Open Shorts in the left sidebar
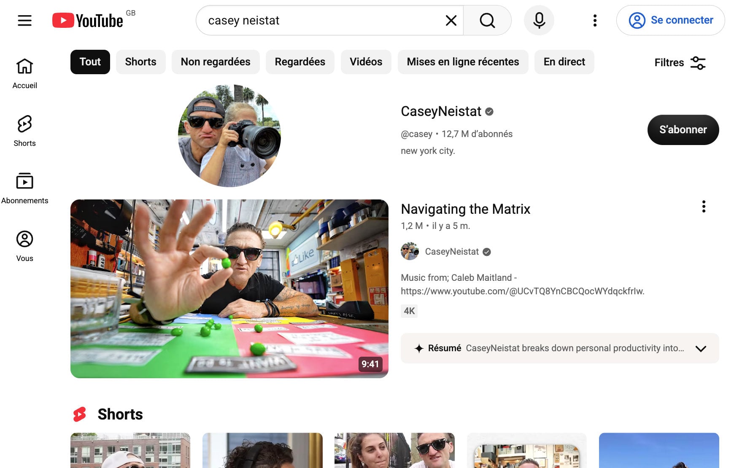 (24, 131)
